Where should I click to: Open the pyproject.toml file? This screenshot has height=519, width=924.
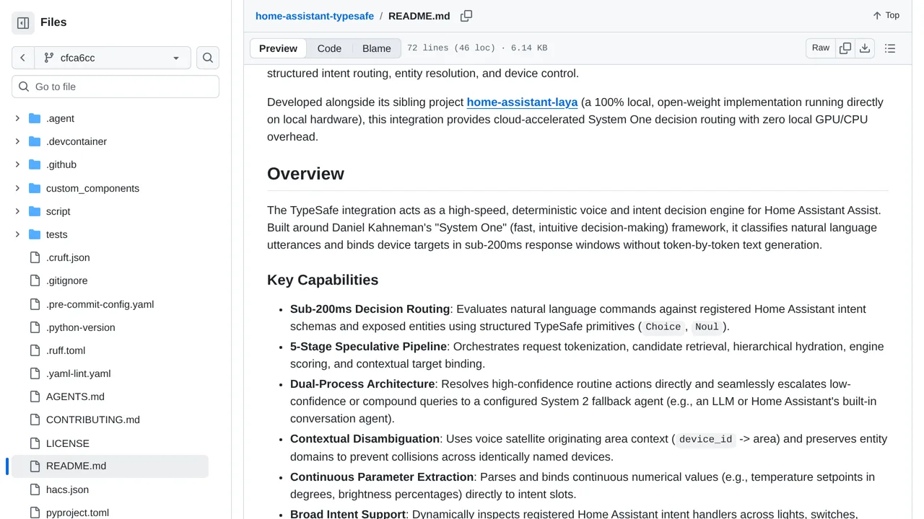tap(77, 513)
